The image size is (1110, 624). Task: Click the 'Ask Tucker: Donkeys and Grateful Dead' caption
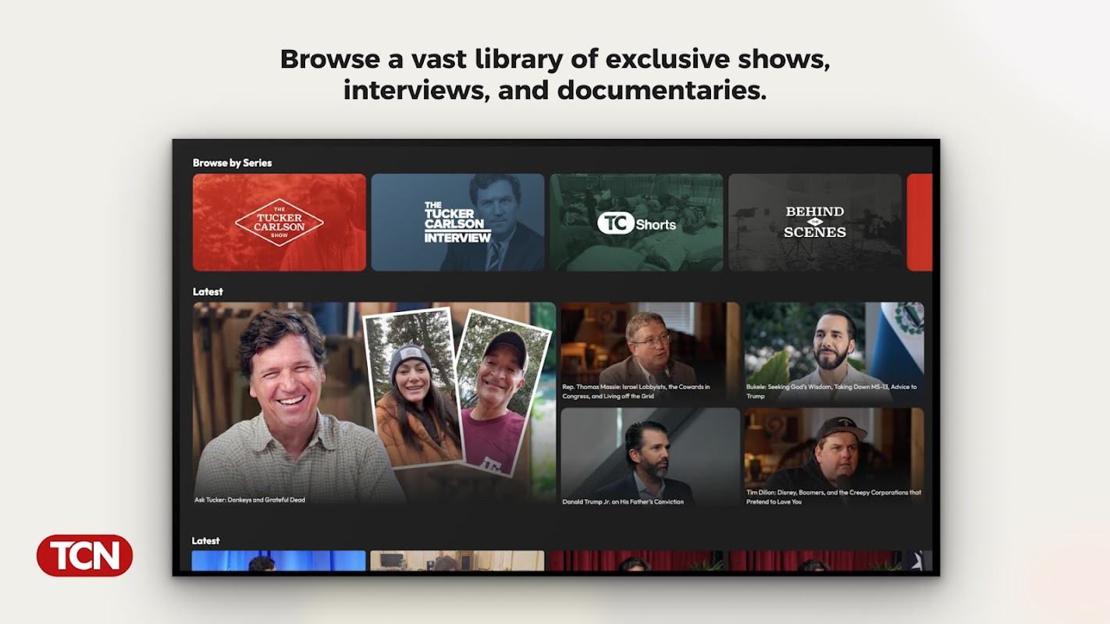pos(250,500)
